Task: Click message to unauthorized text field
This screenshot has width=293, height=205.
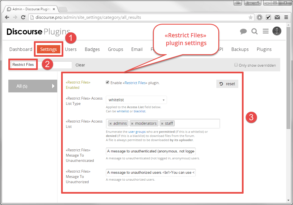Action: tap(151, 173)
